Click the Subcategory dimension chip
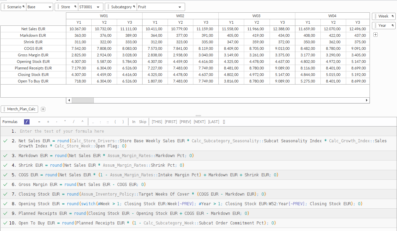The image size is (397, 231). 121,7
